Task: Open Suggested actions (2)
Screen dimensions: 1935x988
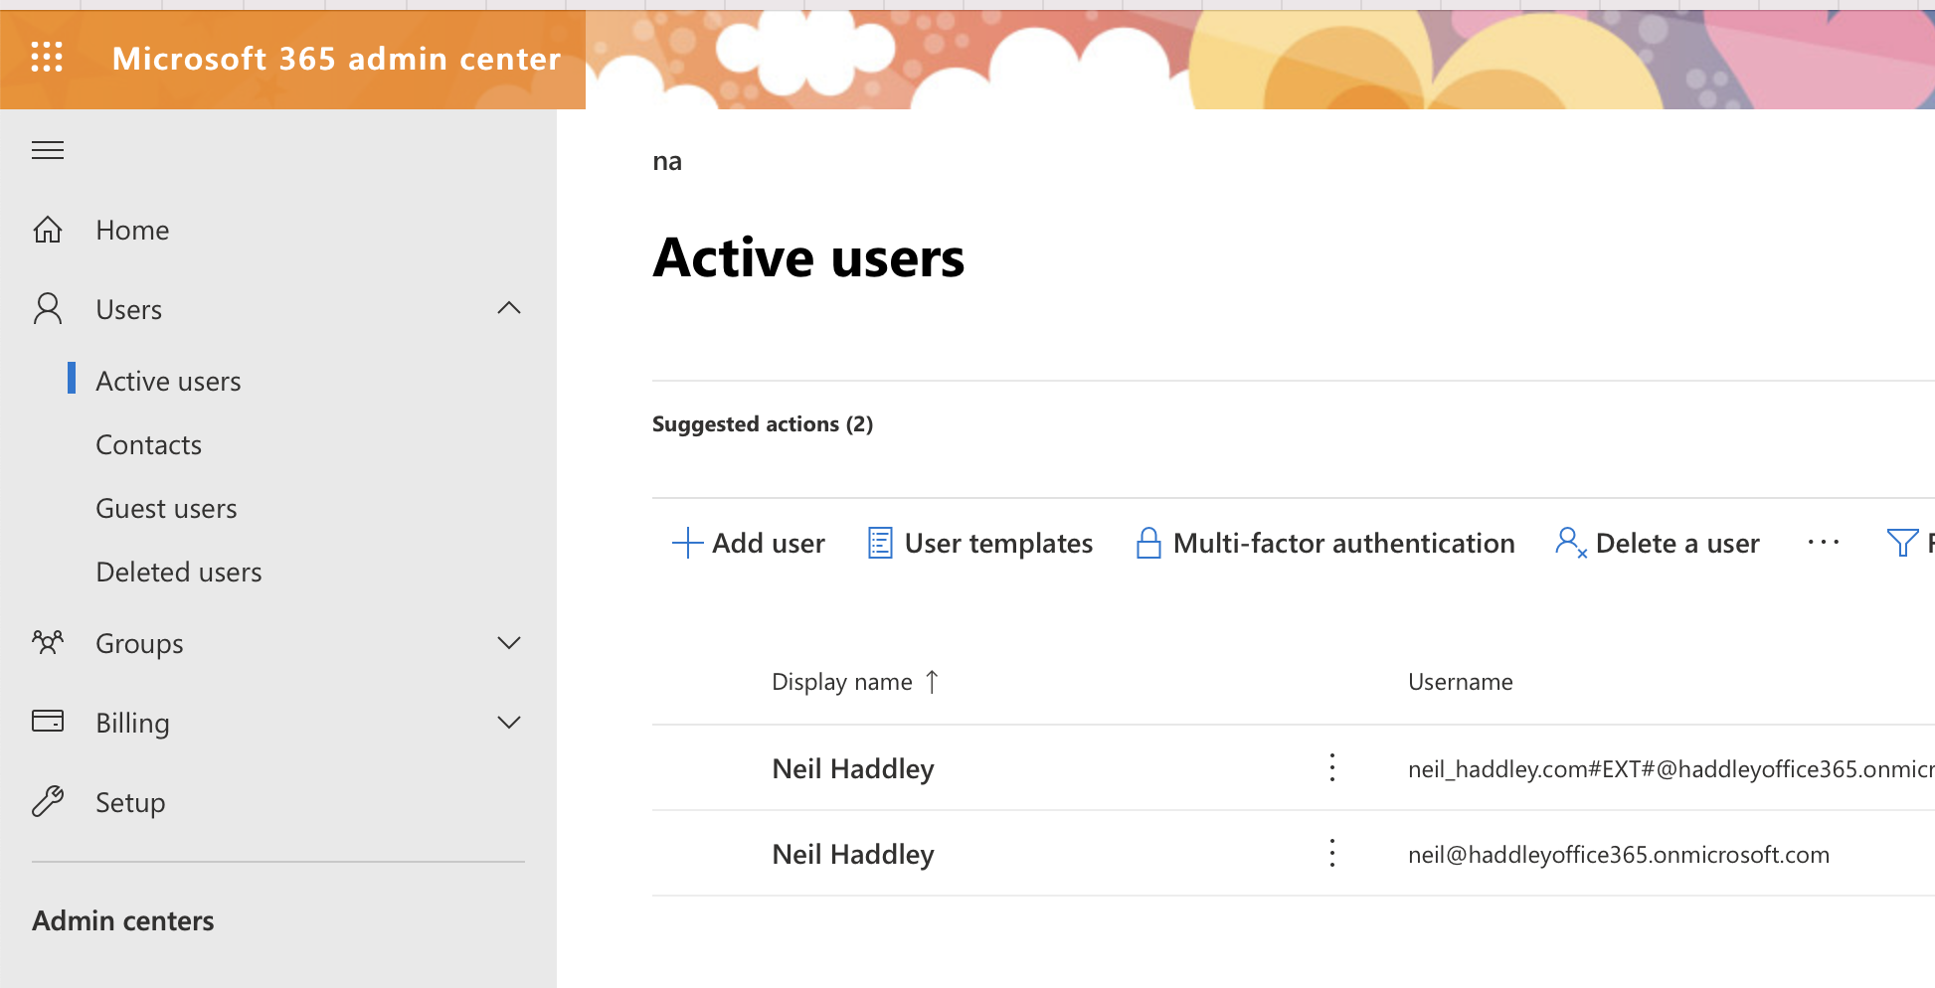Action: (x=762, y=423)
